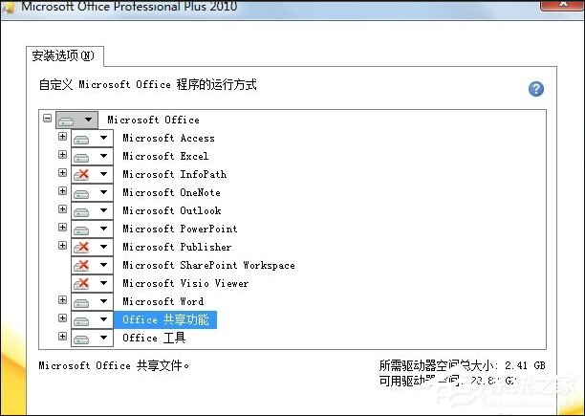The height and width of the screenshot is (416, 585).
Task: Expand the Microsoft Excel node
Action: [62, 155]
